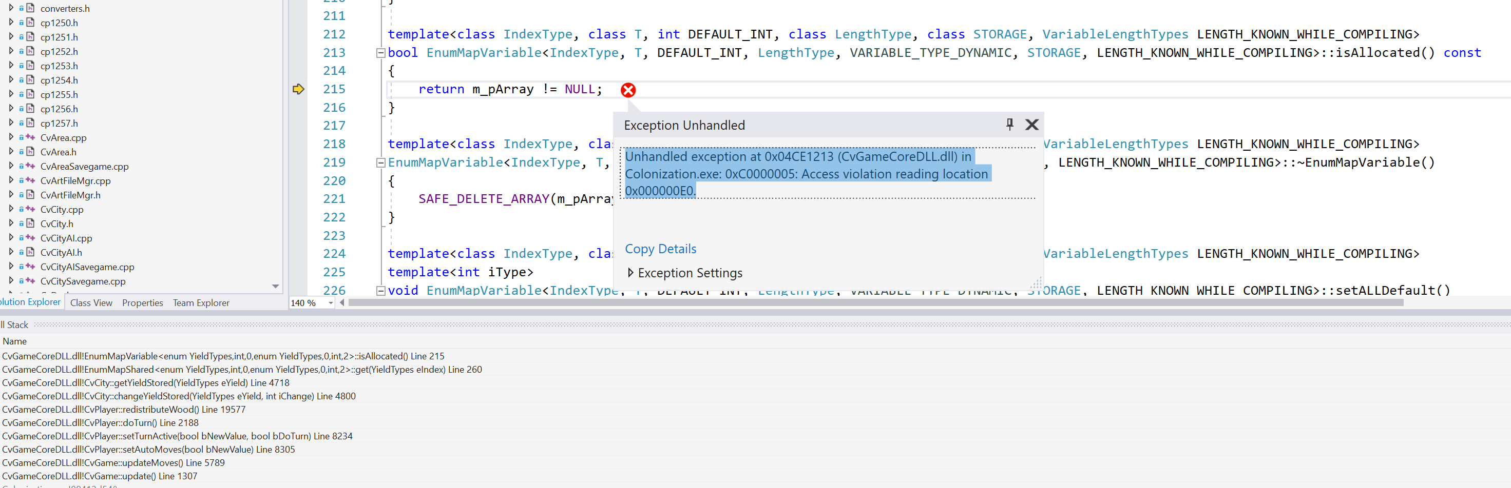The height and width of the screenshot is (488, 1511).
Task: Select CvPlayer::doTurn Line 2188 frame
Action: (x=100, y=423)
